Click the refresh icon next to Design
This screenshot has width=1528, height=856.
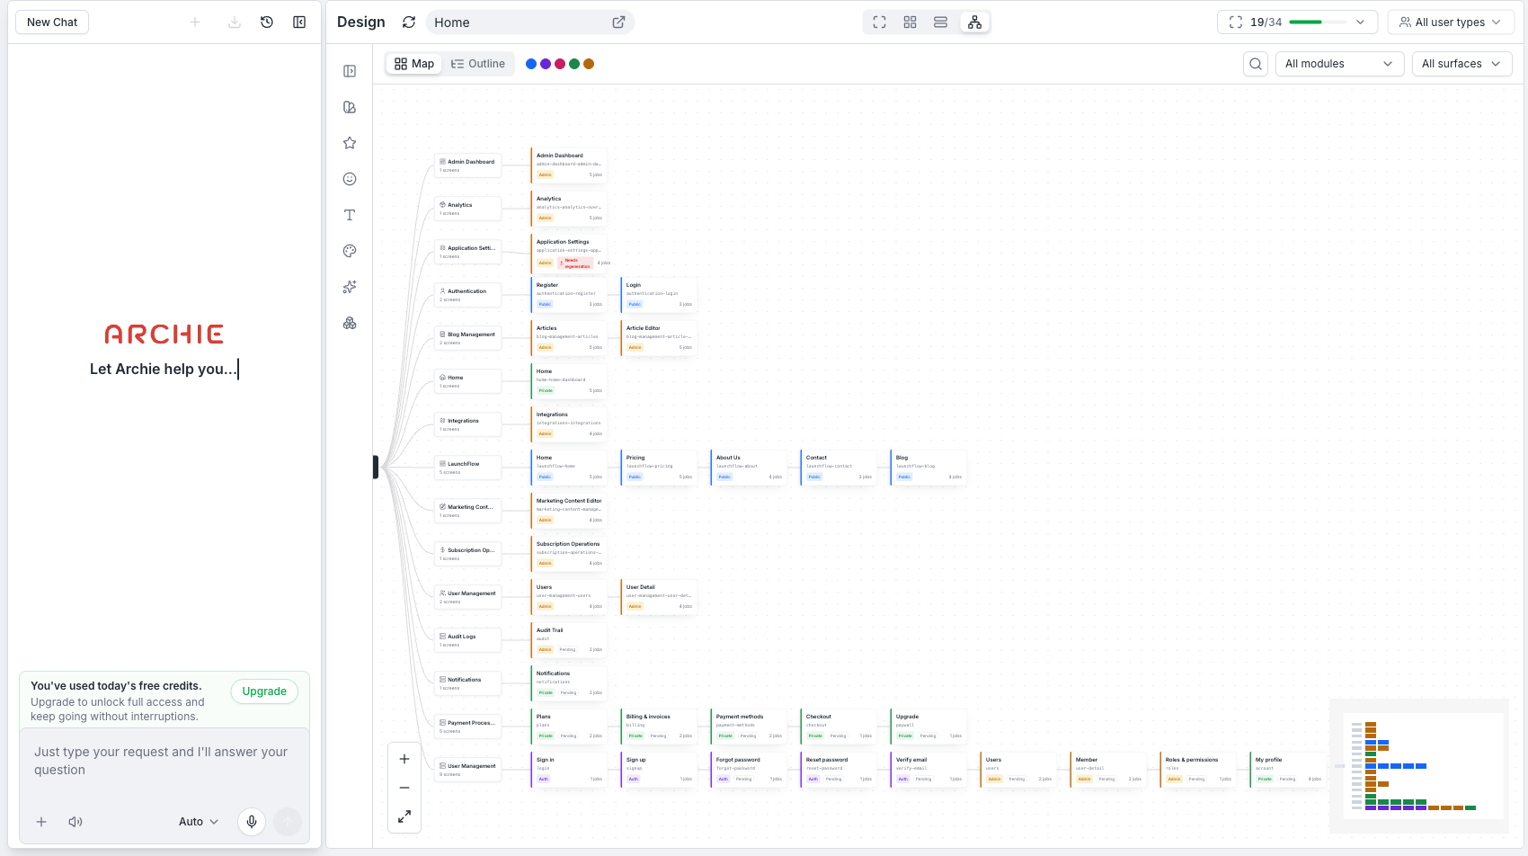pyautogui.click(x=409, y=22)
